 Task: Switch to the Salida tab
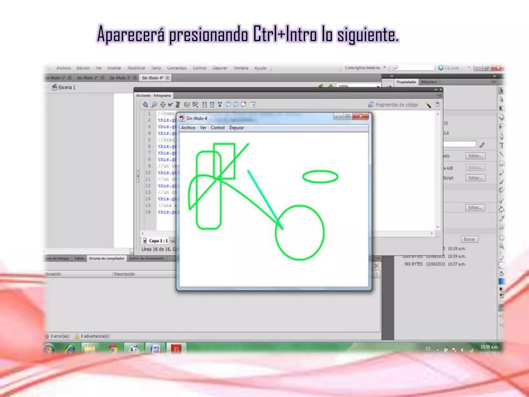click(x=79, y=258)
